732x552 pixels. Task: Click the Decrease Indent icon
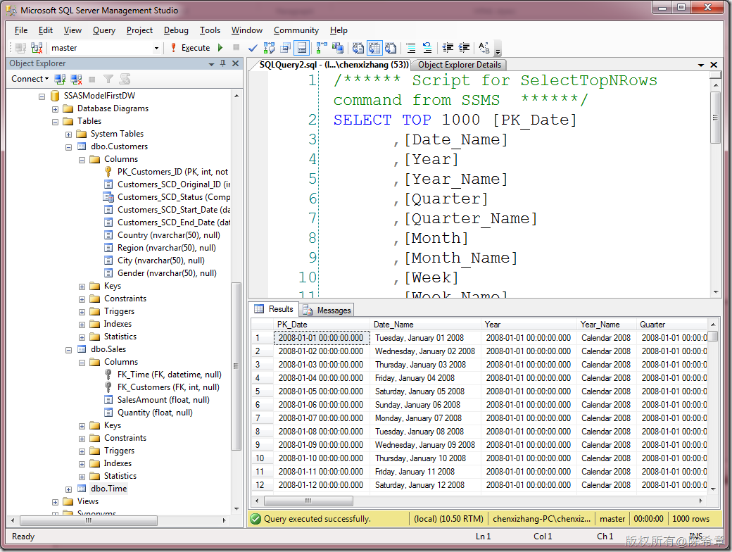[448, 48]
